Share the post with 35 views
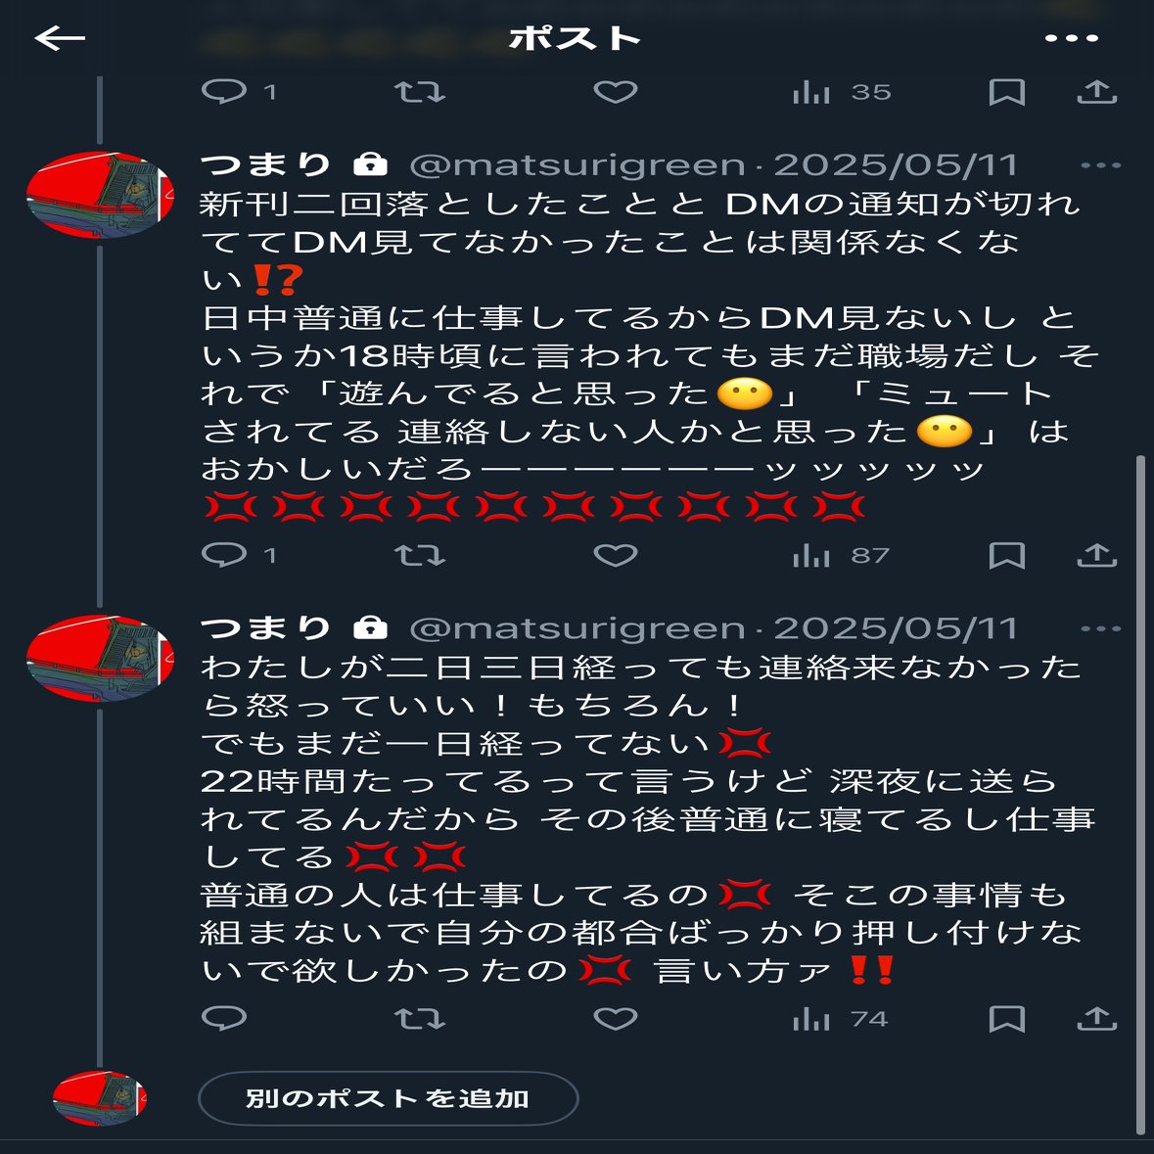1154x1154 pixels. (1097, 91)
